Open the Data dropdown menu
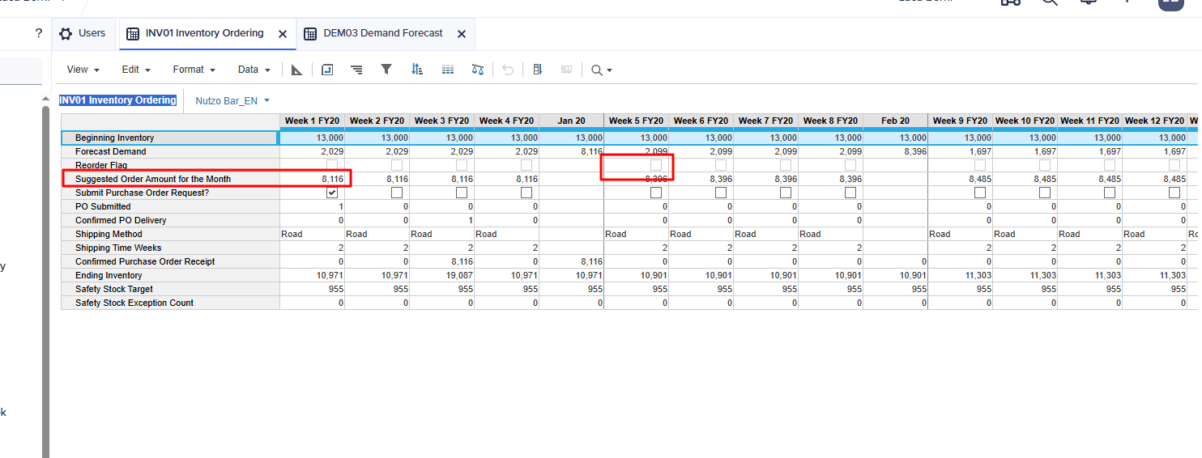Viewport: 1202px width, 458px height. point(253,70)
